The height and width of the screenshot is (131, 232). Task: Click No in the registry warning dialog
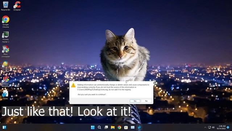pos(146,101)
